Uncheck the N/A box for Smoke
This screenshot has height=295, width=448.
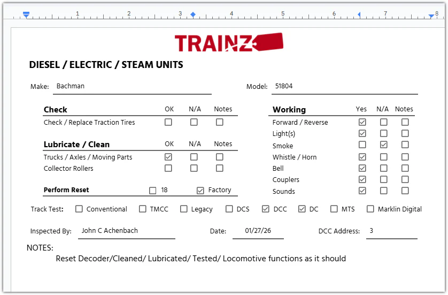pos(384,145)
